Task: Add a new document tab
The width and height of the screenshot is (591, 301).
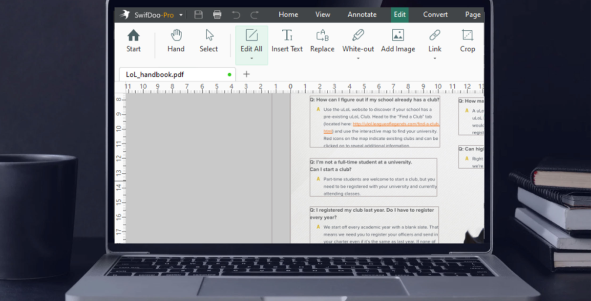Action: click(x=246, y=74)
